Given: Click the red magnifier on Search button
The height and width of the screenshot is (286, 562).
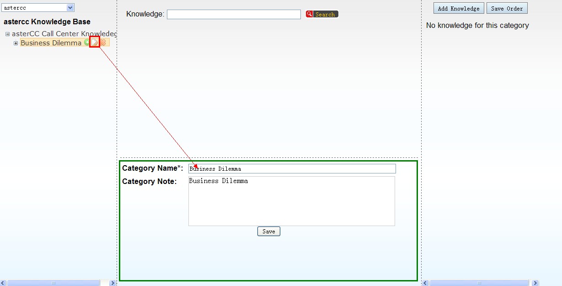Looking at the screenshot, I should (310, 14).
